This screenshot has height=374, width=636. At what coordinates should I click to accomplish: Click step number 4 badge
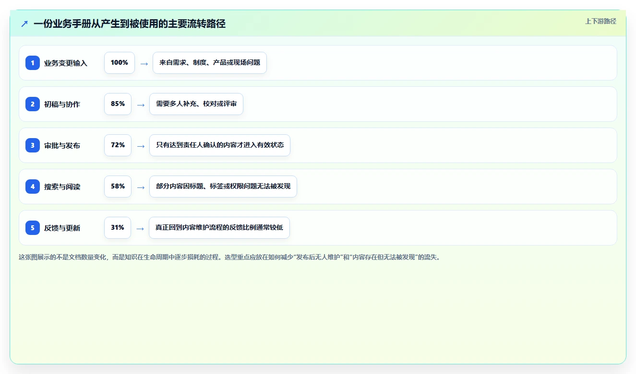pos(33,187)
